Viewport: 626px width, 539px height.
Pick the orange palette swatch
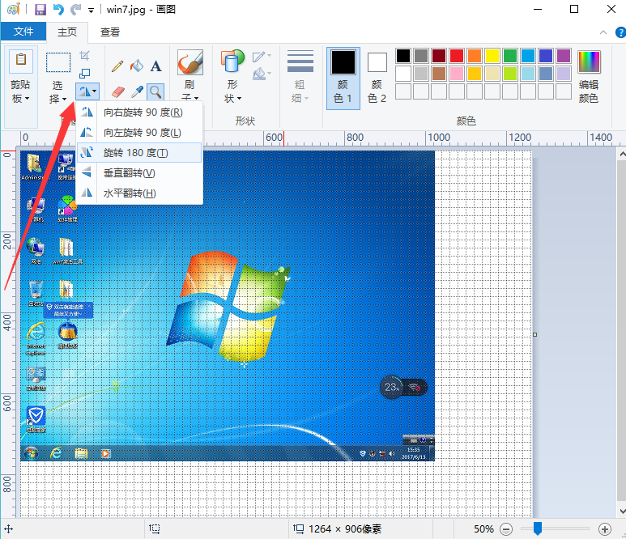click(475, 56)
